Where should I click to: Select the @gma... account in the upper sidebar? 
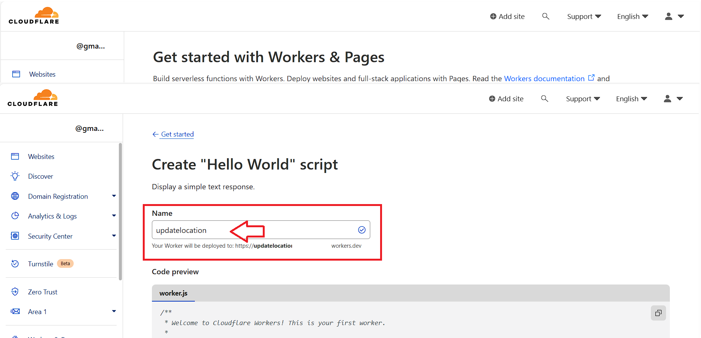click(90, 46)
